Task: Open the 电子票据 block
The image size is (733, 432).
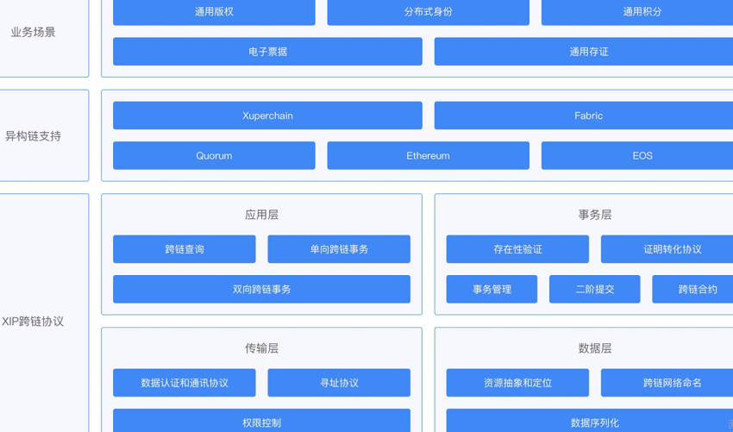Action: [x=267, y=52]
